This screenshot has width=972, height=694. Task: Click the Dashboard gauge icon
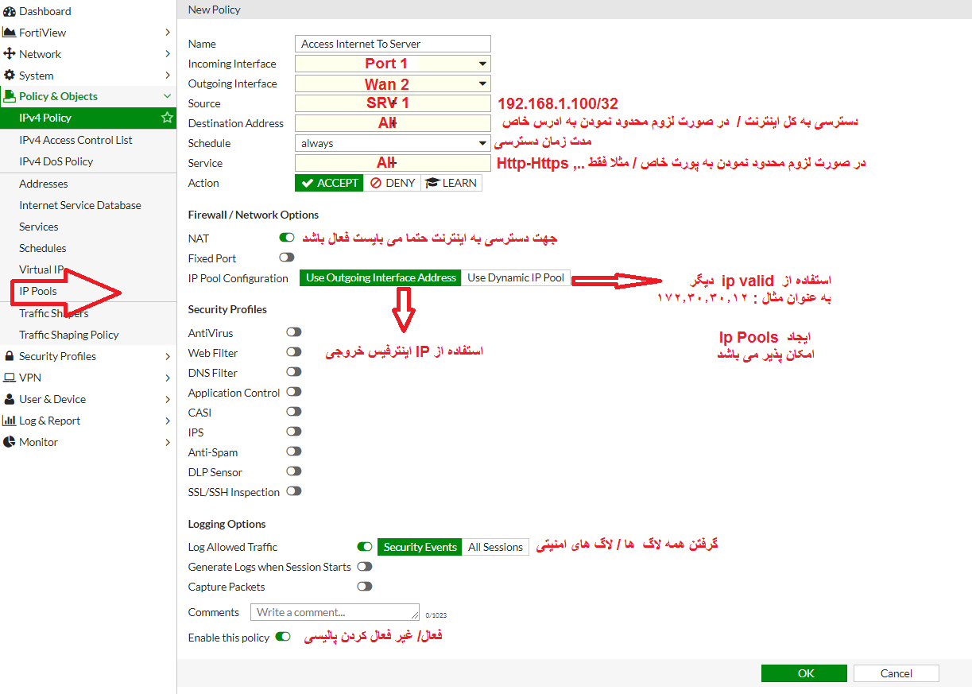(x=10, y=11)
